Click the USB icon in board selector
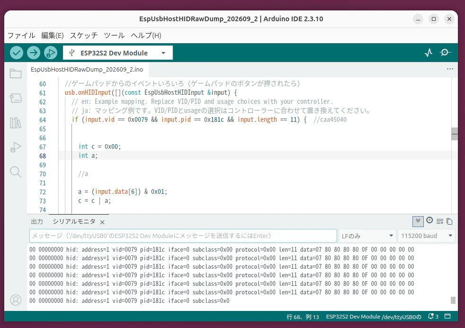 click(x=72, y=53)
